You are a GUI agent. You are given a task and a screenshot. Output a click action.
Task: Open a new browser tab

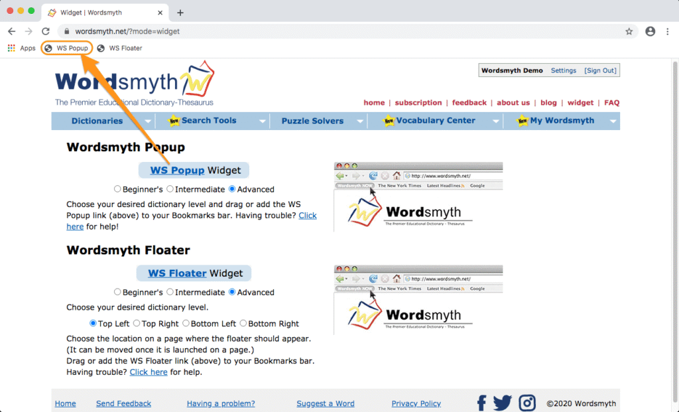tap(180, 13)
